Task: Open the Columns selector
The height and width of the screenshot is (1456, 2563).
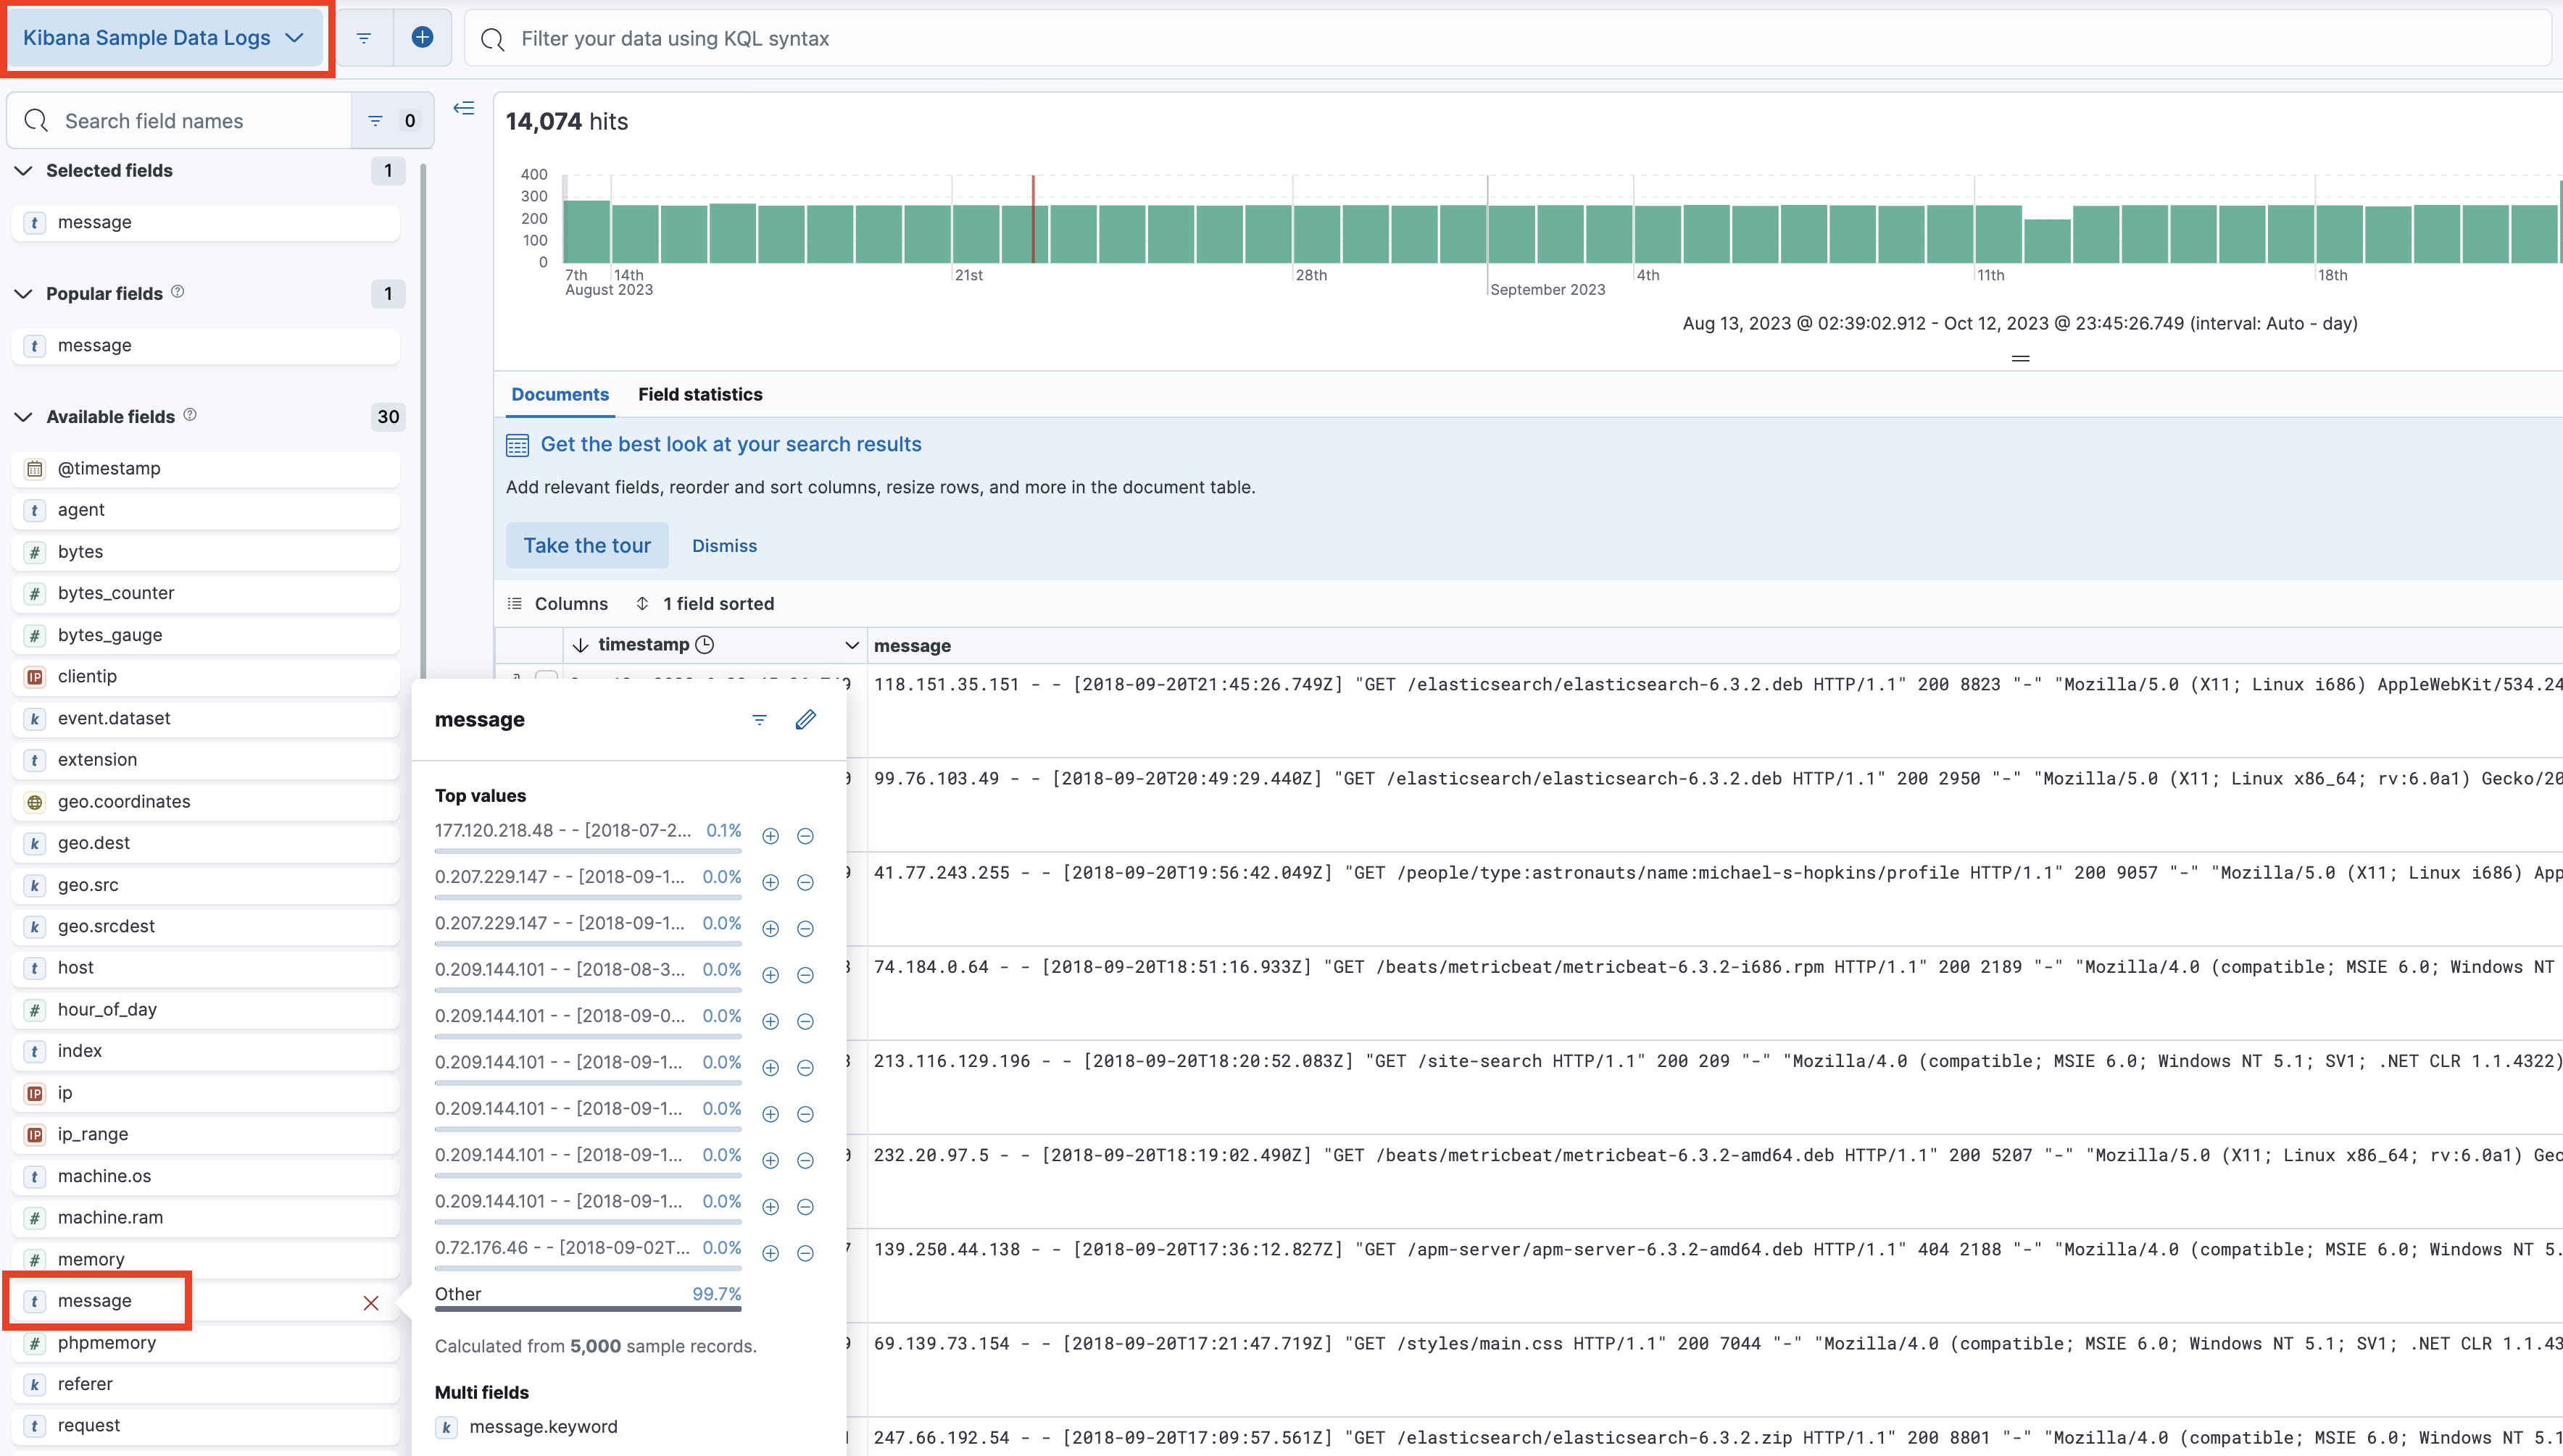Action: coord(558,604)
